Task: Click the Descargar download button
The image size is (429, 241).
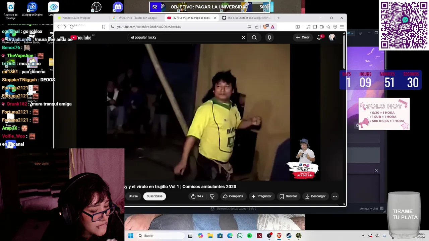Action: coord(315,196)
